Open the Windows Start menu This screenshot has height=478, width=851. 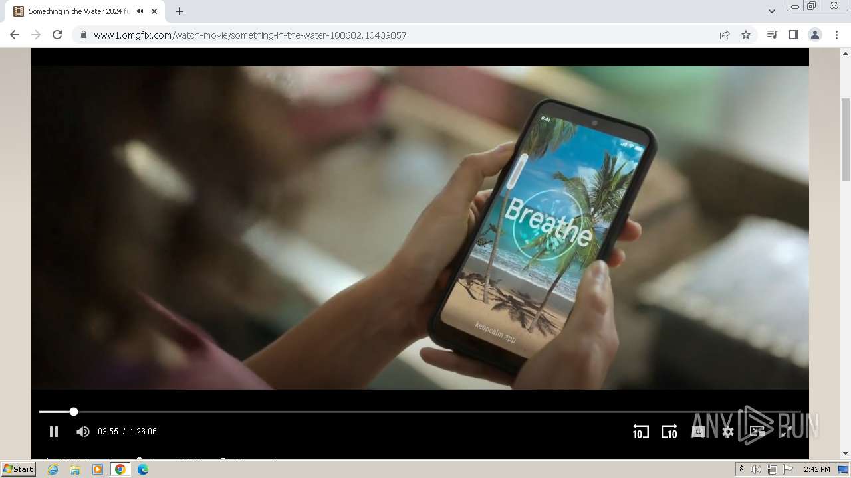tap(18, 469)
